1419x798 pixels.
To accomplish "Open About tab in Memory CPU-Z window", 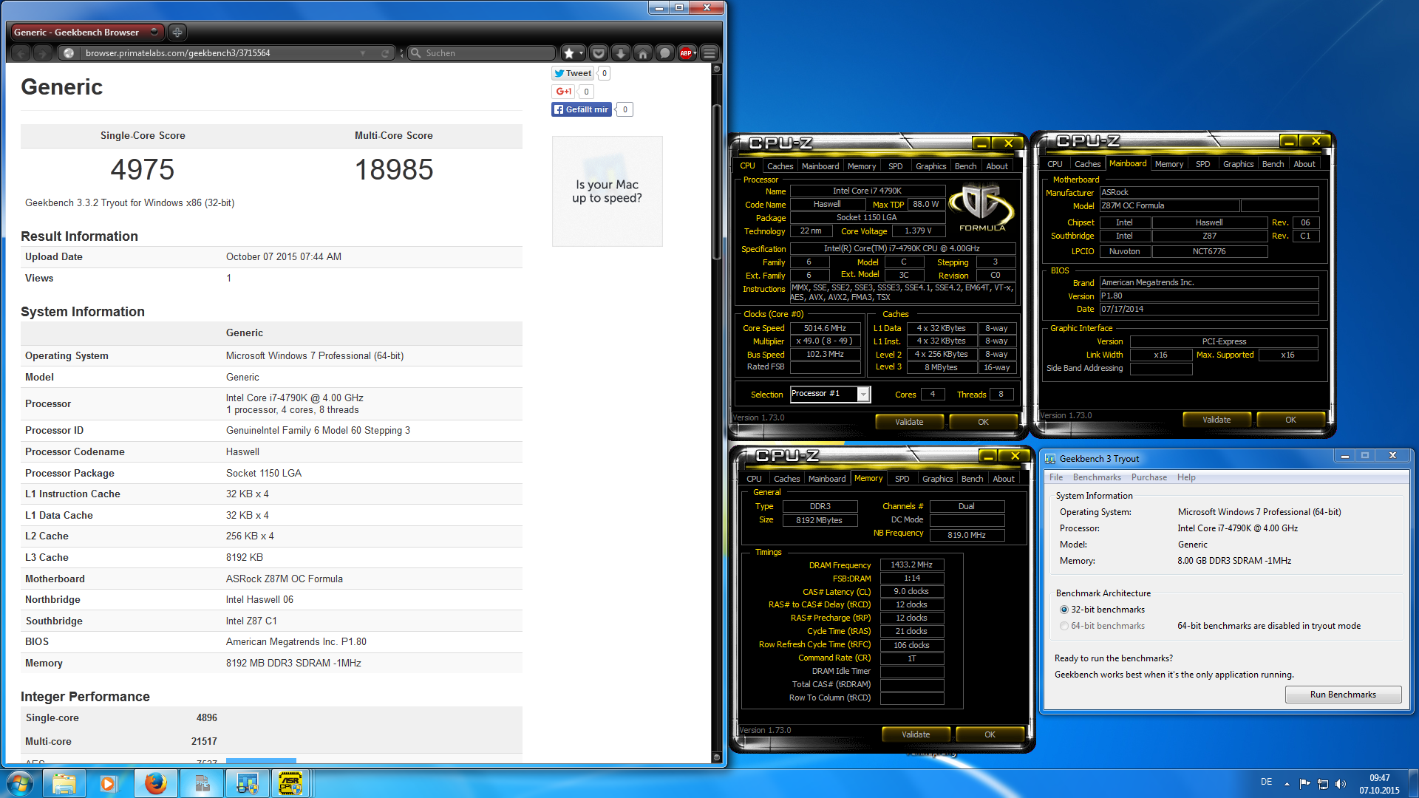I will (1003, 479).
